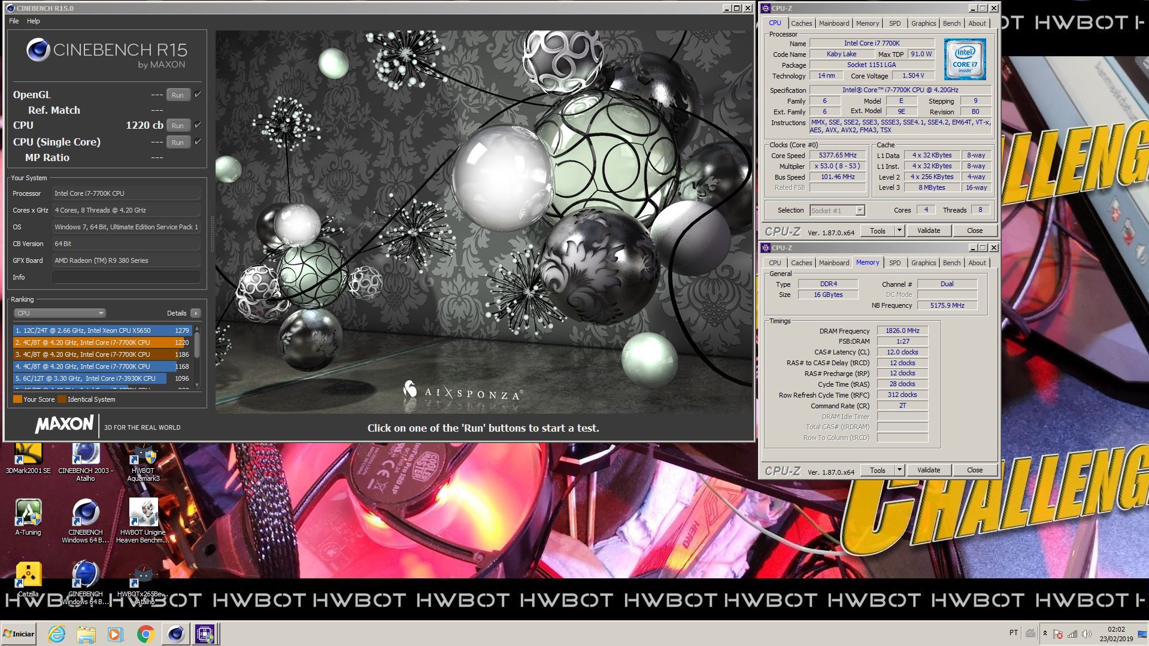Image resolution: width=1149 pixels, height=646 pixels.
Task: Select the Catzilla desktop shortcut
Action: [28, 579]
